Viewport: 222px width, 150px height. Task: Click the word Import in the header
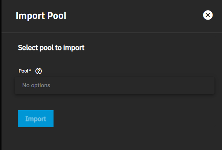pos(31,16)
